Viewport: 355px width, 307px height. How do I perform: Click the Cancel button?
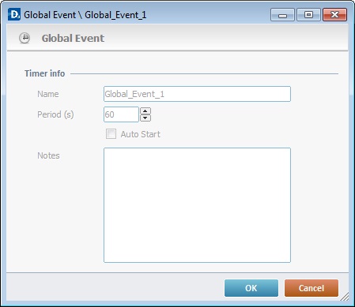[312, 288]
